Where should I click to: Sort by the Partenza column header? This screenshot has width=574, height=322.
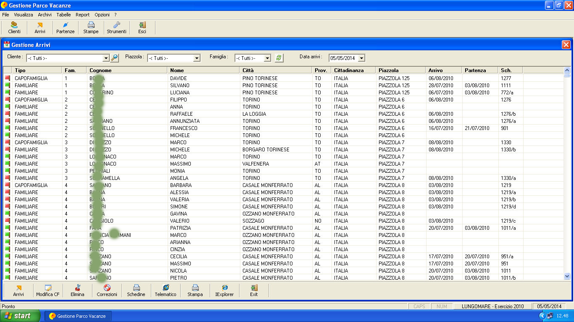tap(480, 70)
